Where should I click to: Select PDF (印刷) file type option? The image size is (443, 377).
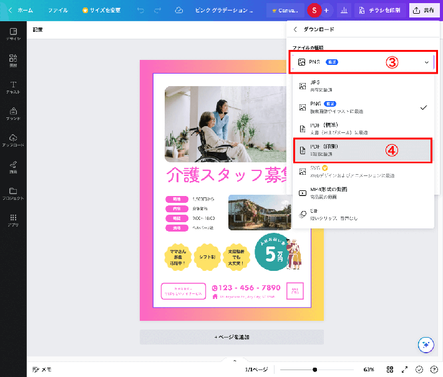tap(363, 150)
